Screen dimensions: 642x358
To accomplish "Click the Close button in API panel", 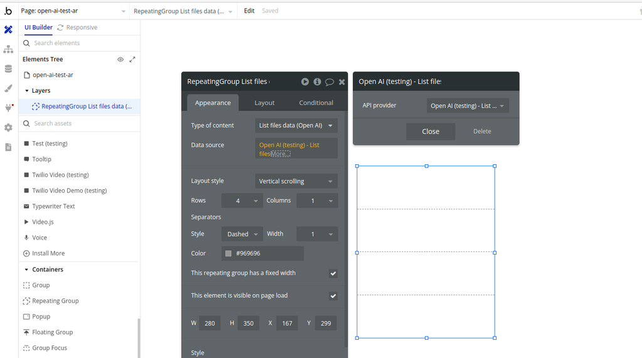I will point(430,132).
